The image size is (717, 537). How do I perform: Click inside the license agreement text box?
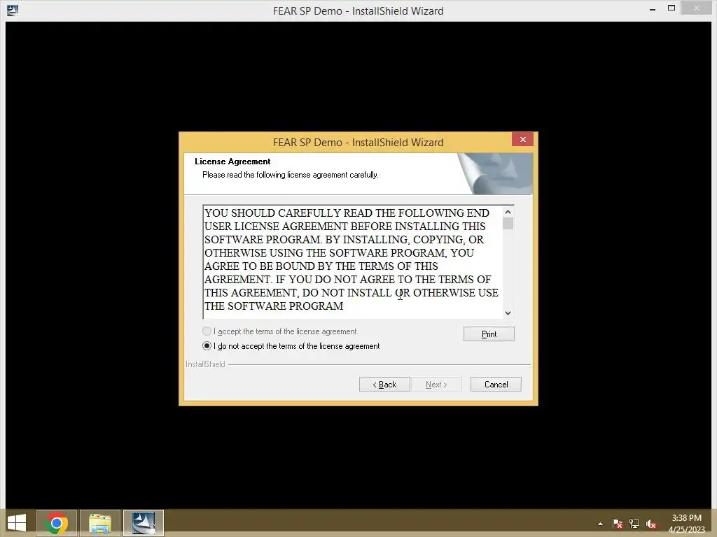coord(353,262)
